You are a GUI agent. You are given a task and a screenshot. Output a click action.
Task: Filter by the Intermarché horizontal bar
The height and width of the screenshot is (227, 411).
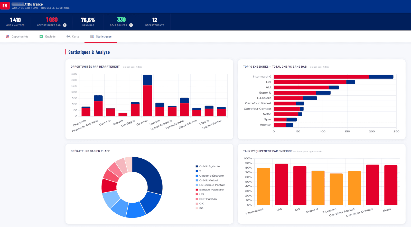click(x=333, y=77)
